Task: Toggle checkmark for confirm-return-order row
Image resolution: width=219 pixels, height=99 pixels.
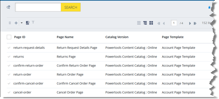Action: tap(9, 65)
